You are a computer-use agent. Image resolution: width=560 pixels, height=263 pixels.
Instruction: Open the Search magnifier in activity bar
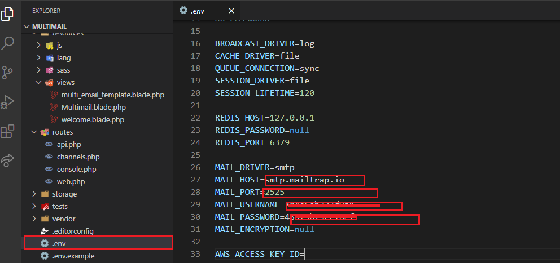pos(8,42)
